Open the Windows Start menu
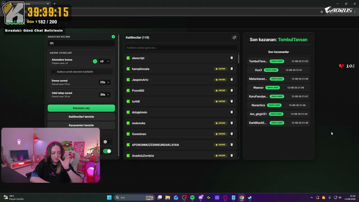This screenshot has height=202, width=359. [x=109, y=198]
